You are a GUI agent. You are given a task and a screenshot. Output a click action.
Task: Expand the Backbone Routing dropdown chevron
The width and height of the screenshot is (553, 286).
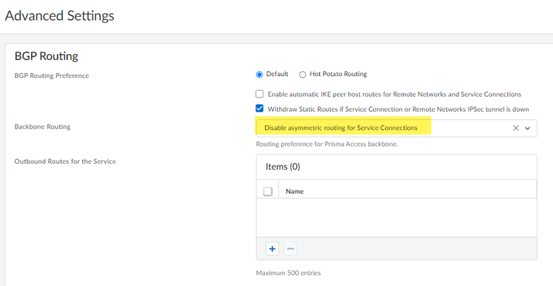528,128
